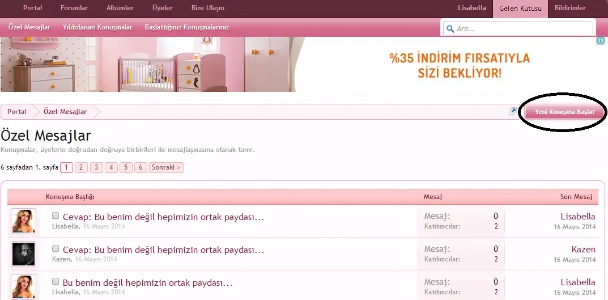This screenshot has height=300, width=608.
Task: Check the box next to 'Bu benim değil hepimizin' thread
Action: click(x=56, y=281)
